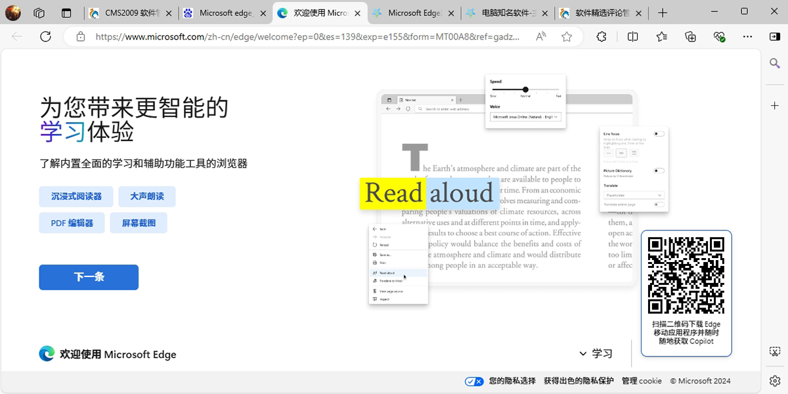Open search in the right sidebar
Viewport: 788px width, 394px height.
(775, 63)
